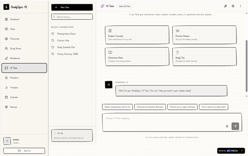Click the Study Tips lightbulb icon

click(178, 52)
